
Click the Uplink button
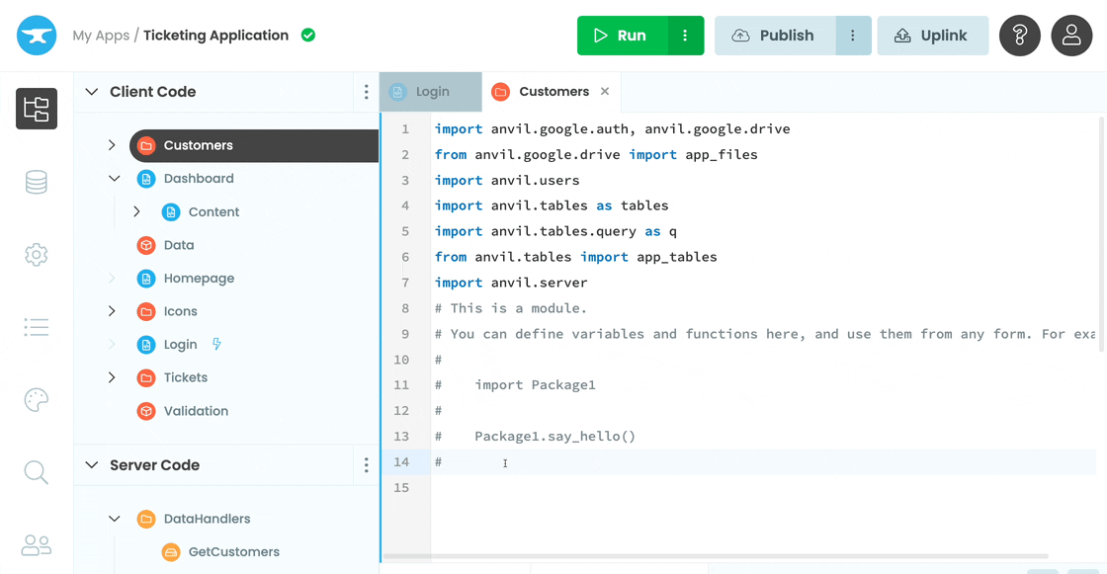coord(932,36)
